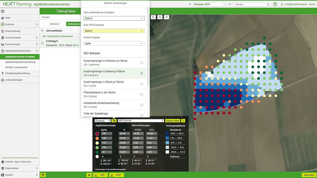This screenshot has height=178, width=317.
Task: Click the trash delete icon
Action: tap(43, 175)
